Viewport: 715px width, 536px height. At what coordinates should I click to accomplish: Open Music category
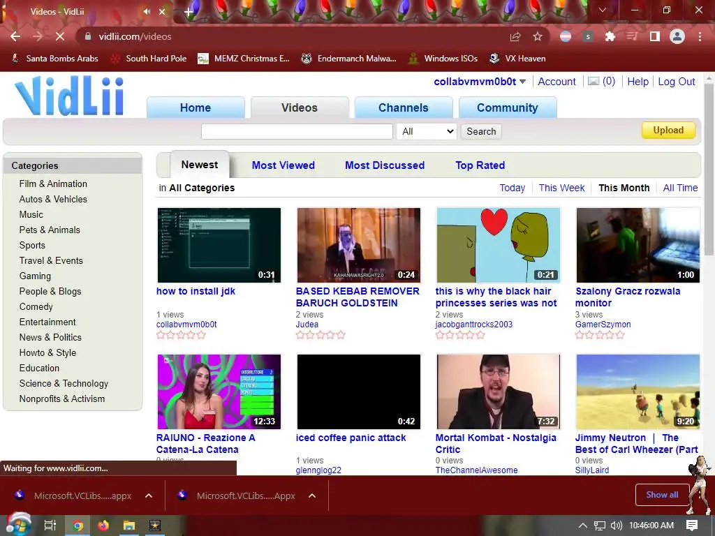31,214
